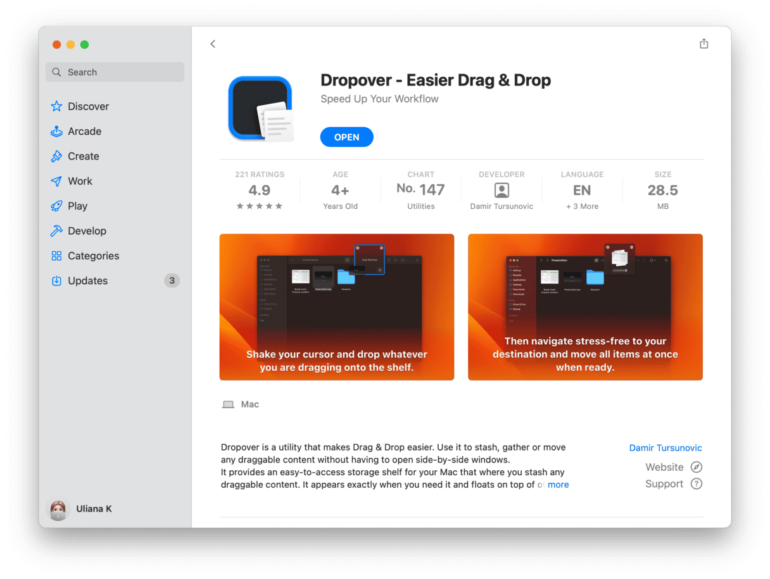This screenshot has width=770, height=579.
Task: Click the Dropover app icon
Action: click(260, 108)
